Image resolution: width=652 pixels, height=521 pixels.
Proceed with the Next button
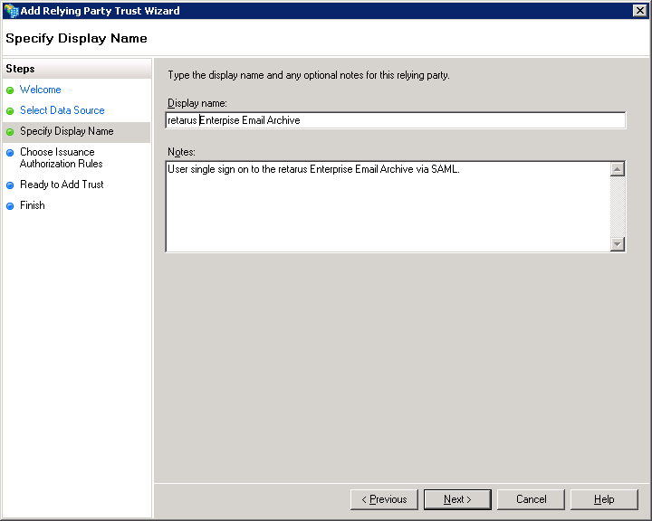[457, 499]
